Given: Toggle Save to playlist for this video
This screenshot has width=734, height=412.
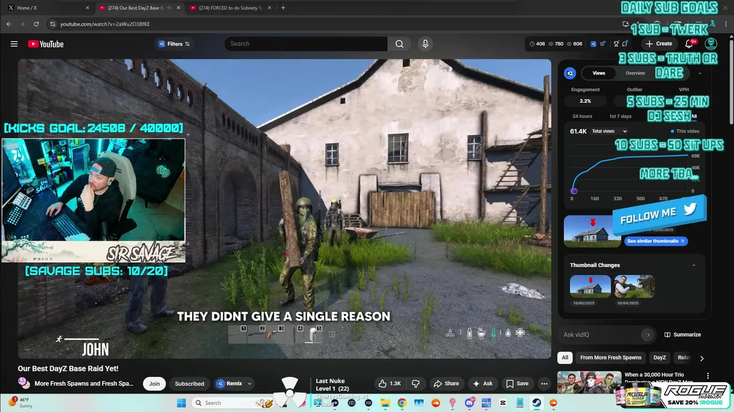Looking at the screenshot, I should pyautogui.click(x=517, y=383).
